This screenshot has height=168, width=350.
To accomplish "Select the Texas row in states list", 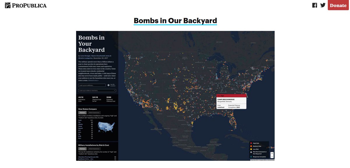I will (85, 126).
